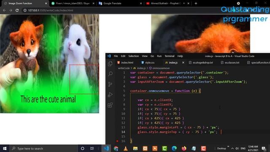
Task: Open Firefox from the taskbar
Action: pos(184,148)
